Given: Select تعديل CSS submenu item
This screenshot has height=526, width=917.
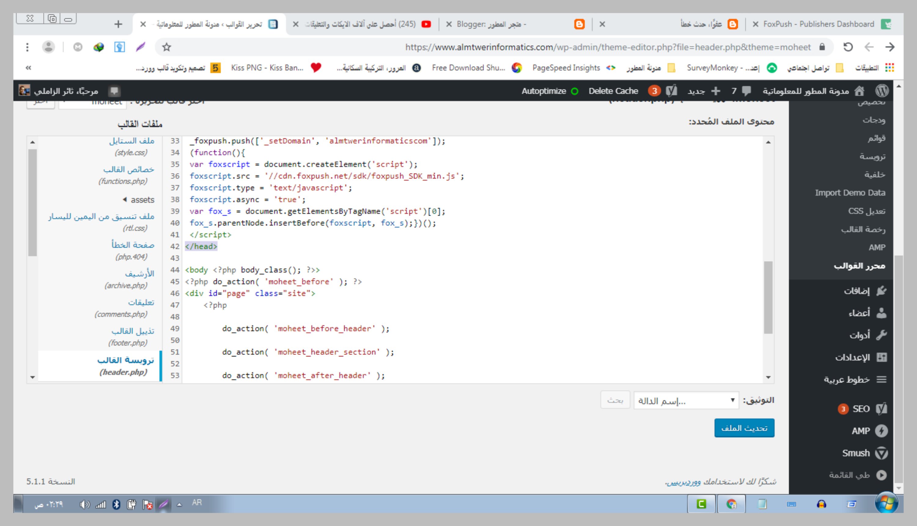Looking at the screenshot, I should click(867, 211).
